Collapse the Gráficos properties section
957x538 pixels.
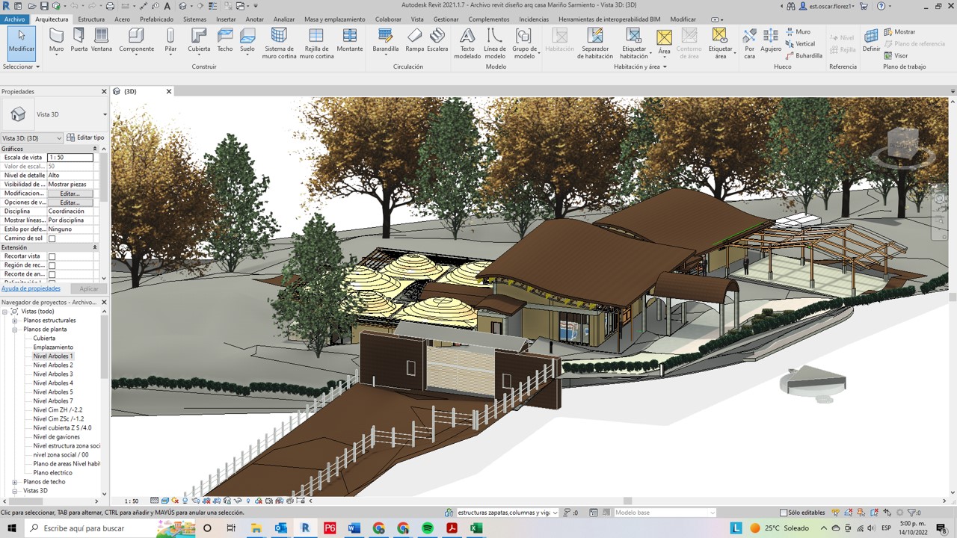click(x=95, y=149)
